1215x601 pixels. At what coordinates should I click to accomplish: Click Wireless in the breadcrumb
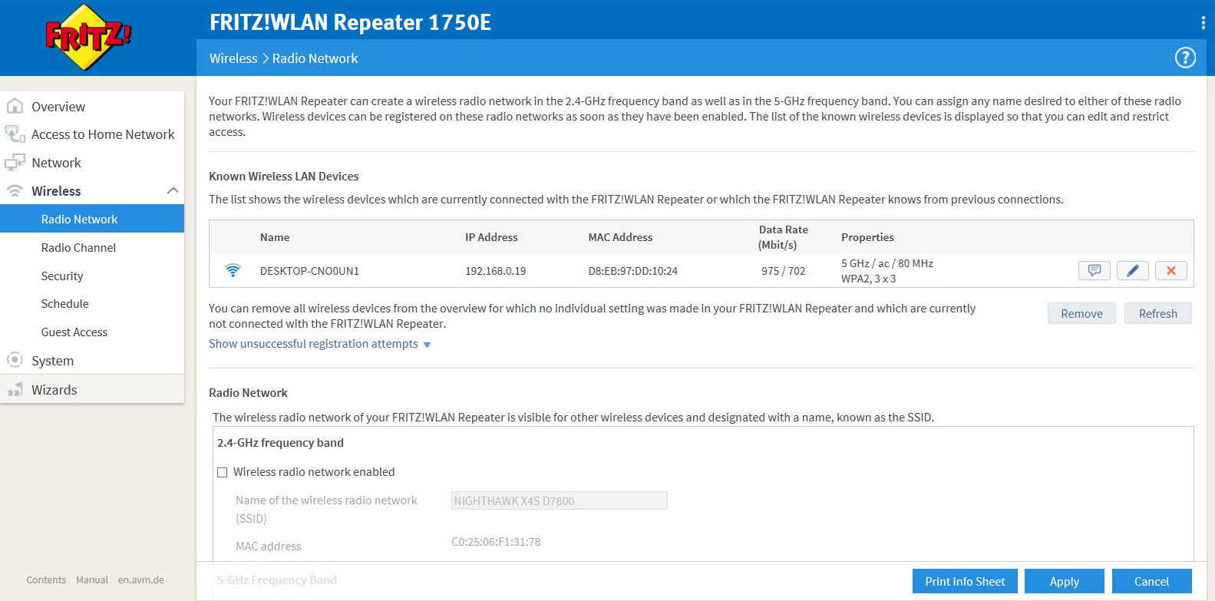pos(233,58)
